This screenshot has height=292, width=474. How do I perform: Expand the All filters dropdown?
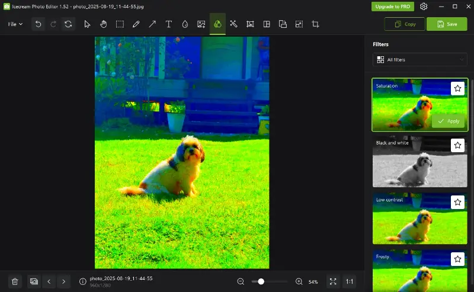point(419,60)
